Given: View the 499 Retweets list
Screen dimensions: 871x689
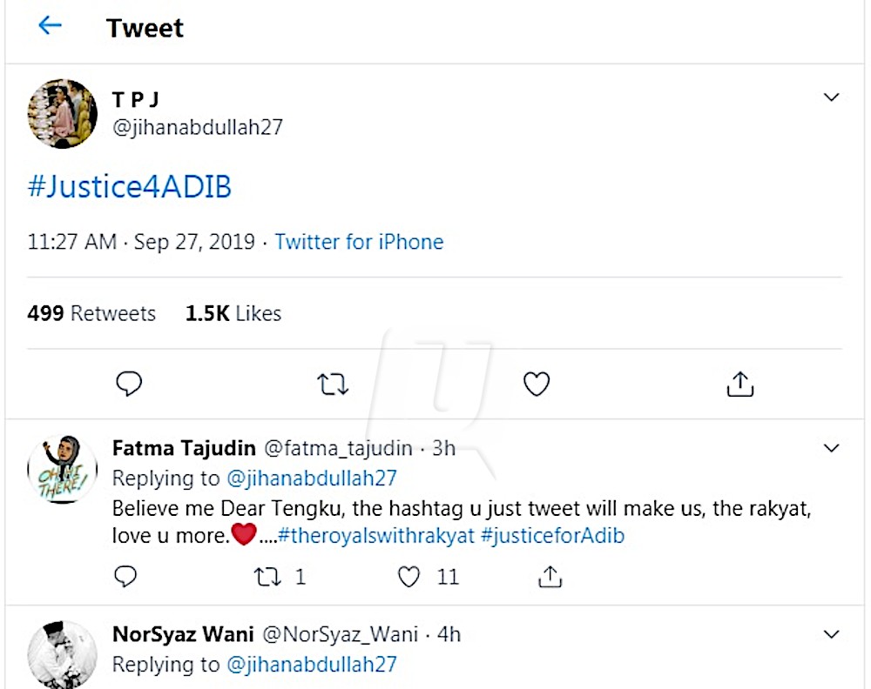Looking at the screenshot, I should pyautogui.click(x=91, y=313).
